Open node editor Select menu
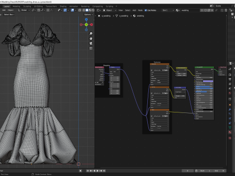Screen dimensions: 235x176 pyautogui.click(x=128, y=10)
